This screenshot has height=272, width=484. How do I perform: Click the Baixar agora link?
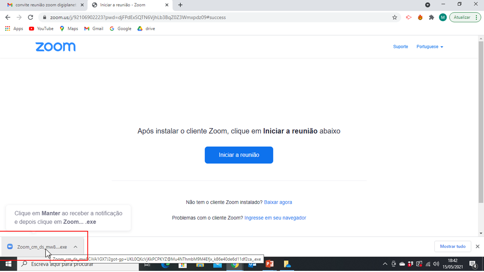278,202
